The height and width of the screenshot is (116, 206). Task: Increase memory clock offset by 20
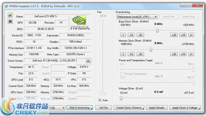point(174,54)
